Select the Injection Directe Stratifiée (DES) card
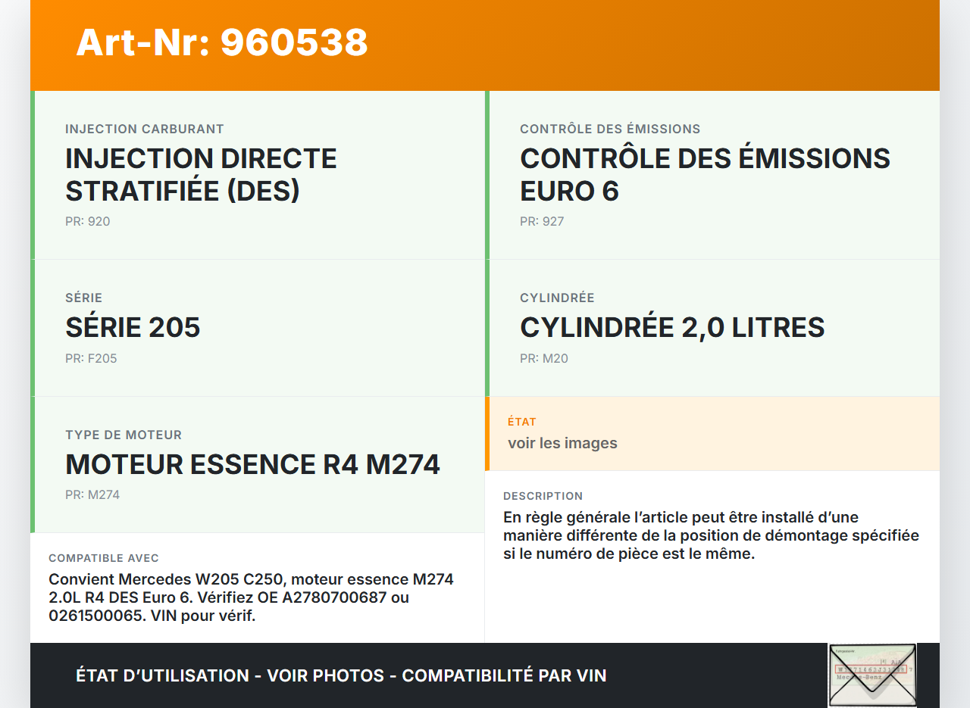This screenshot has height=708, width=970. click(x=258, y=175)
